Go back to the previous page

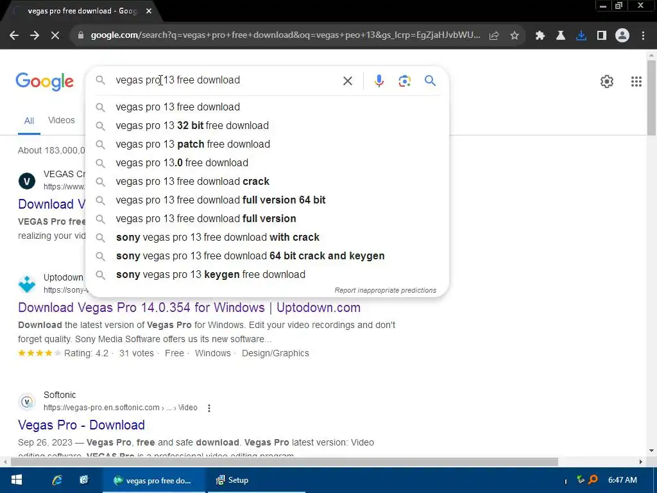point(14,36)
